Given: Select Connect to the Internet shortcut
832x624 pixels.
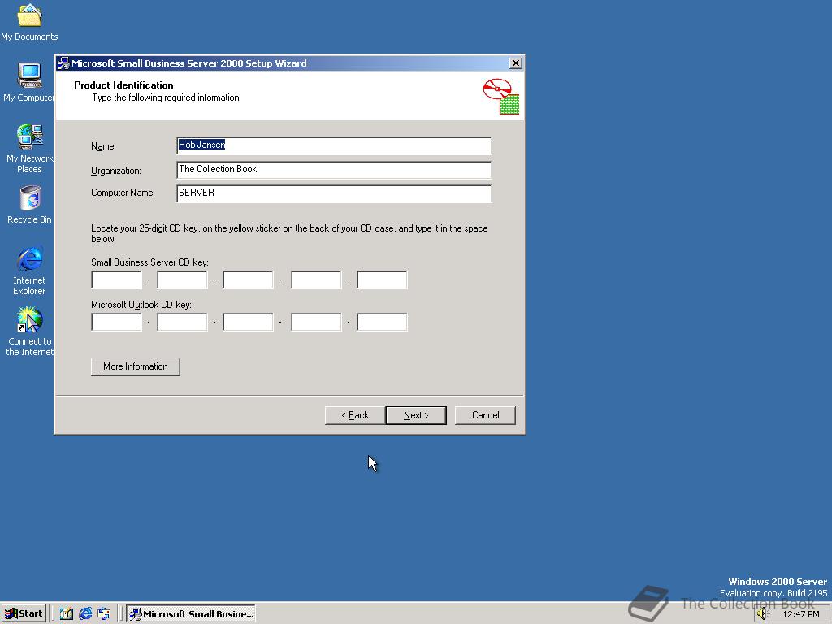Looking at the screenshot, I should click(29, 331).
